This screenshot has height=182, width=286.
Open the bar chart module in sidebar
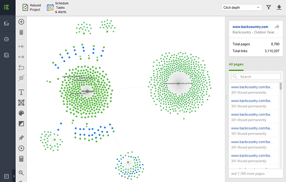[7, 23]
